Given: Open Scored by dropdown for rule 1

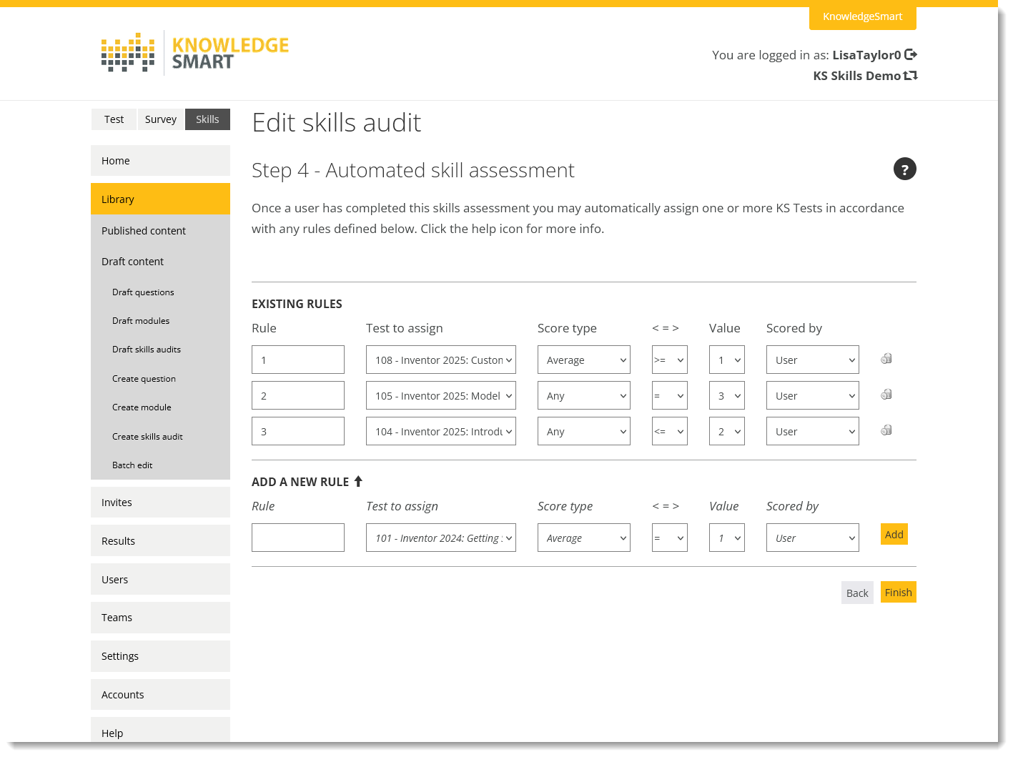Looking at the screenshot, I should point(813,360).
